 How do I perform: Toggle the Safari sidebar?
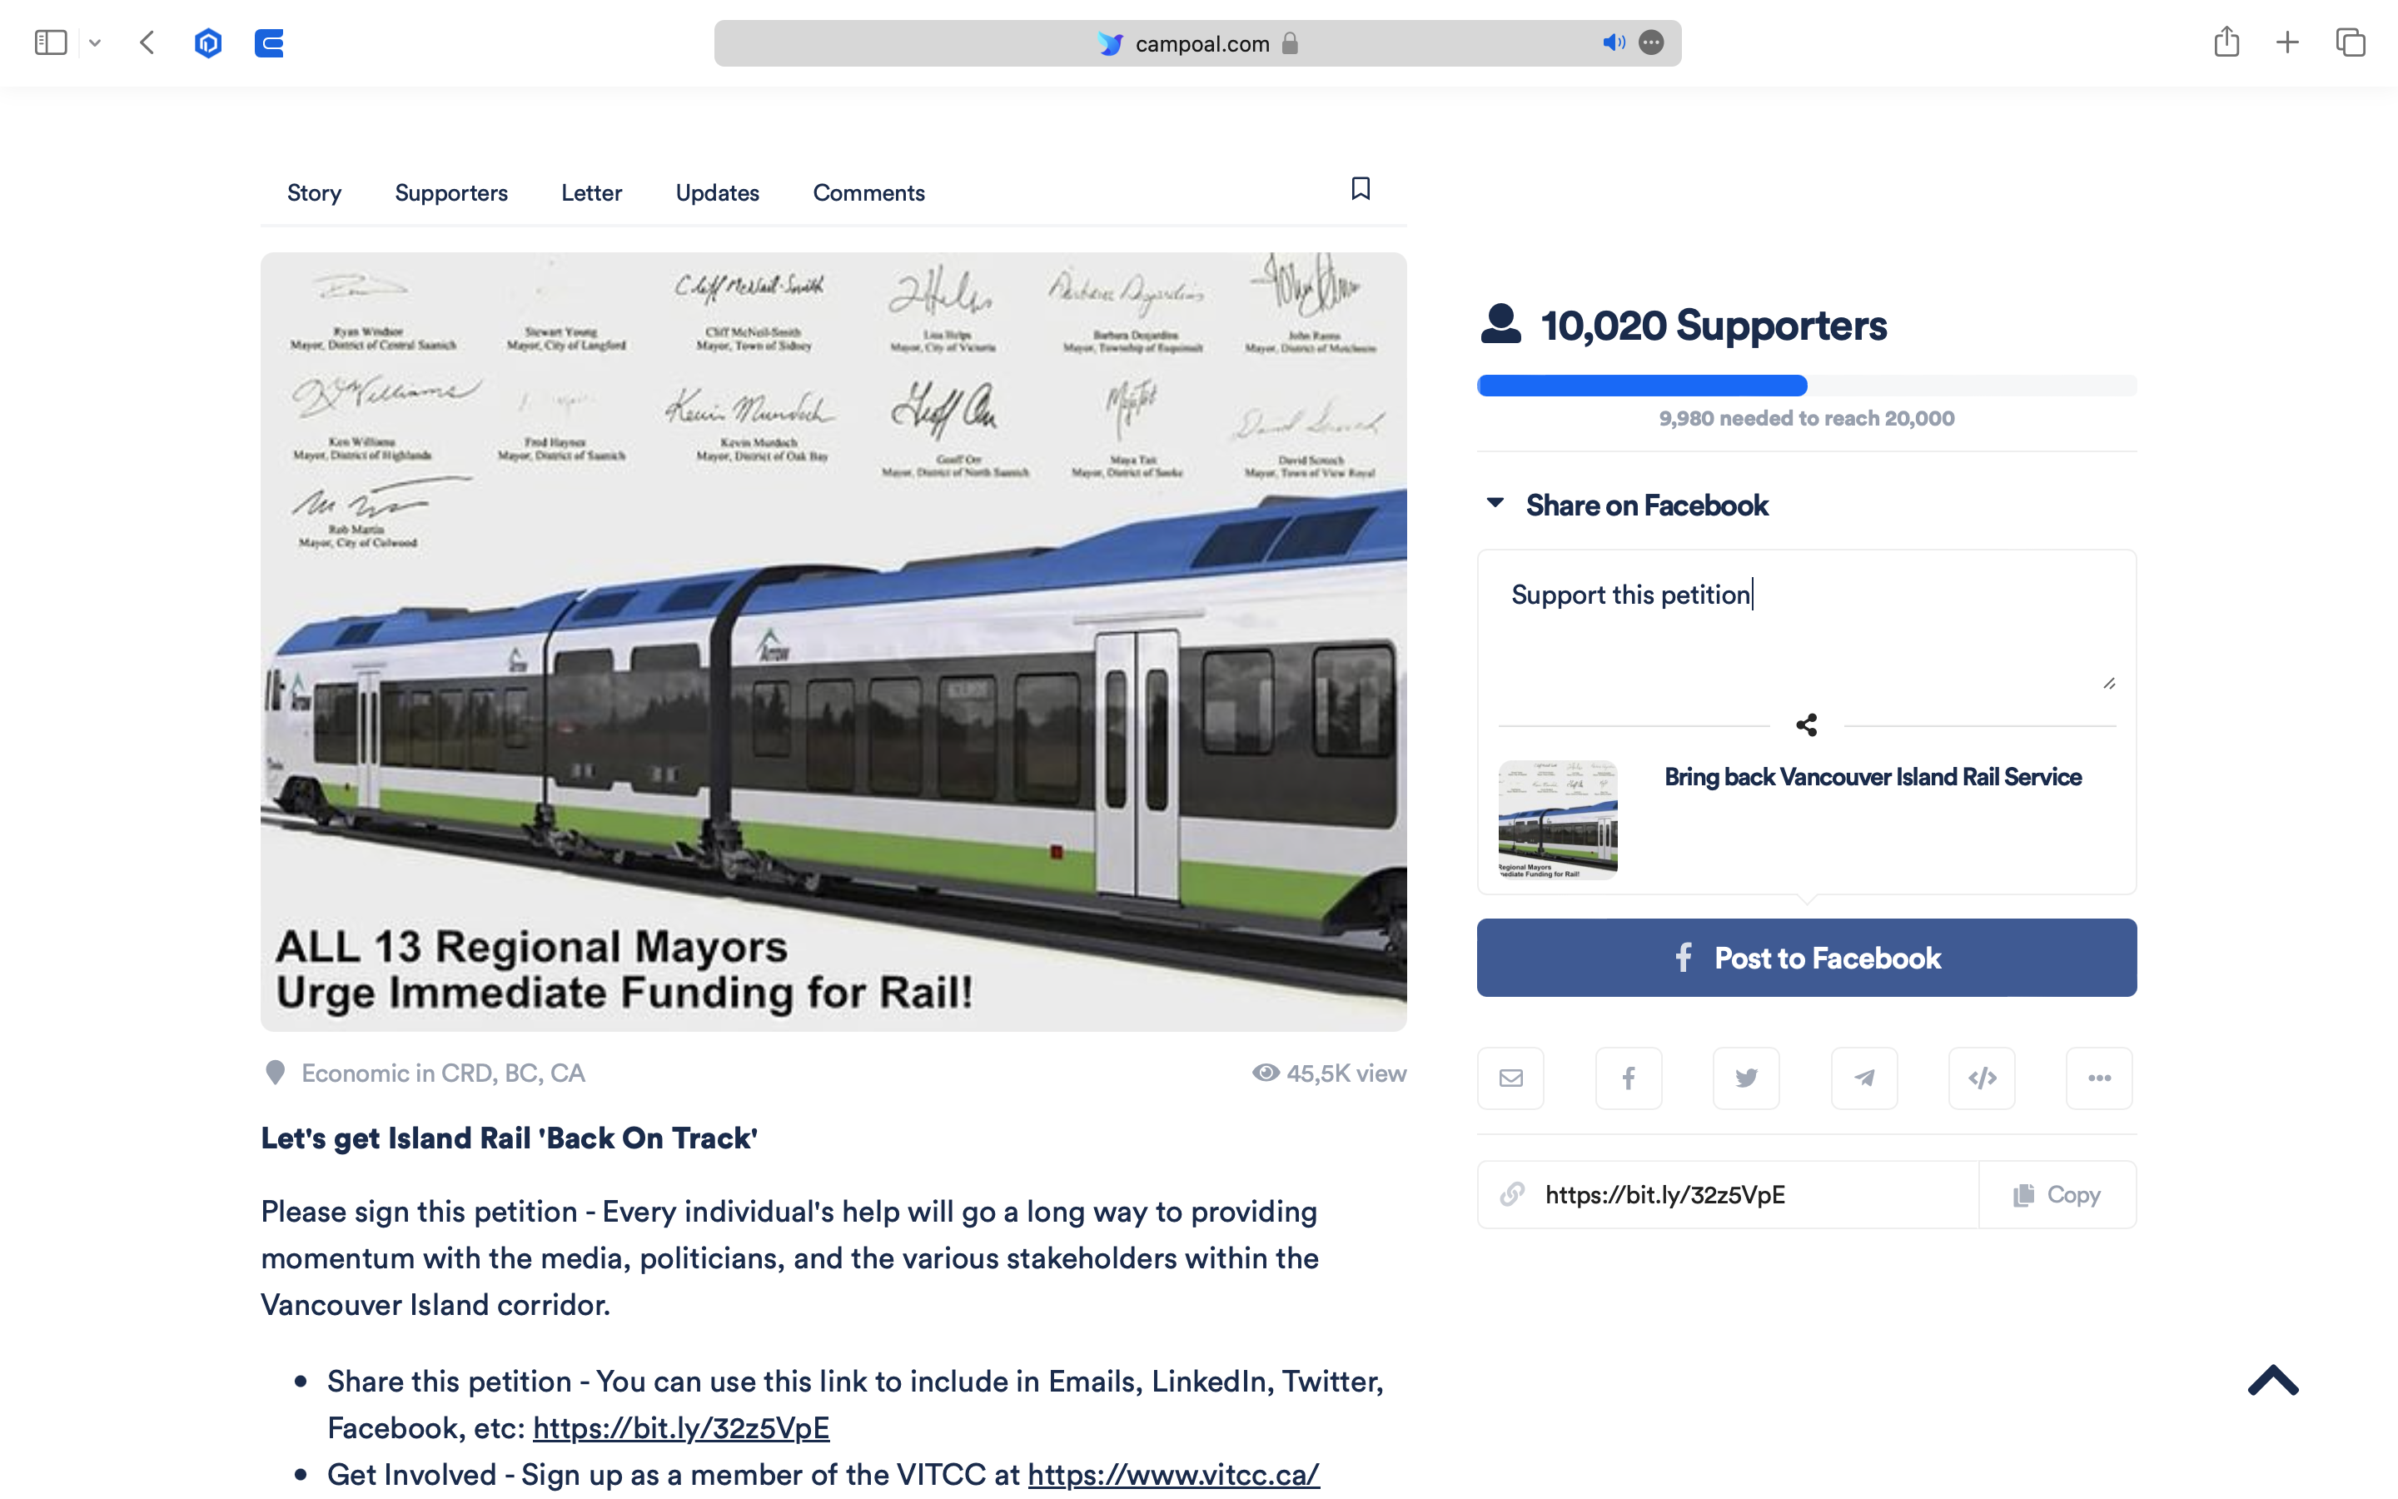[x=51, y=42]
